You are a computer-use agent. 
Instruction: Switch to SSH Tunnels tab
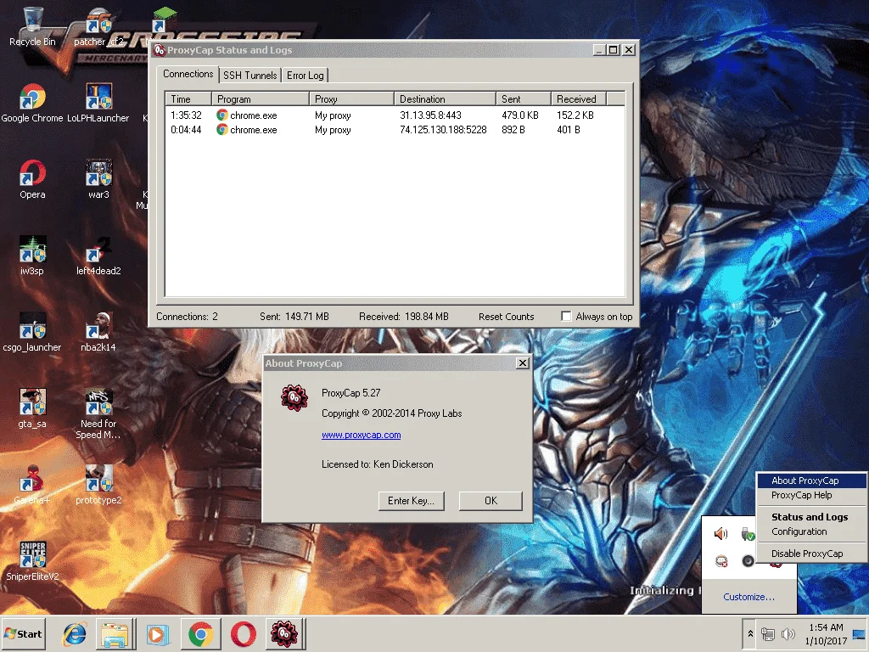click(x=250, y=76)
